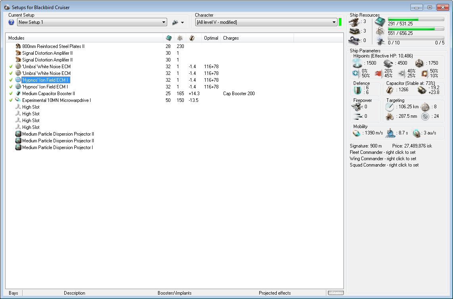
Task: Click Medium Capacitor Booster II module icon
Action: coord(18,94)
